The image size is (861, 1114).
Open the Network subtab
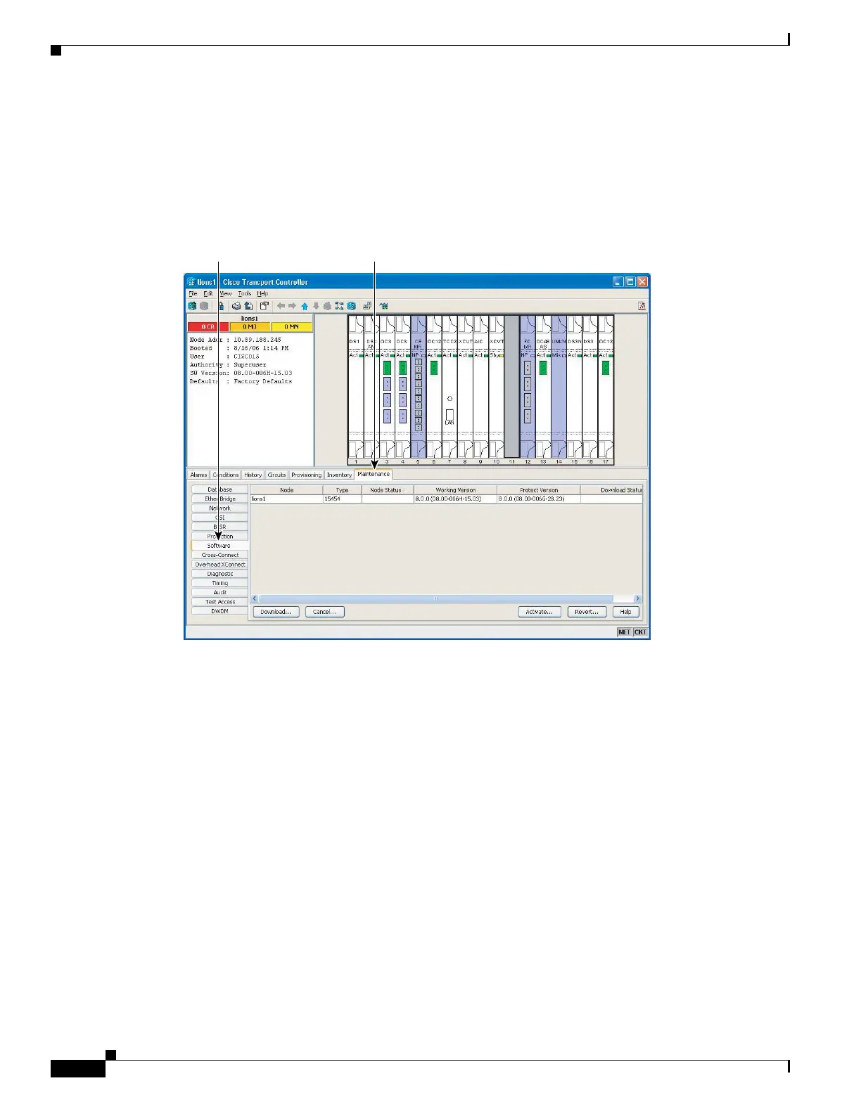point(220,508)
